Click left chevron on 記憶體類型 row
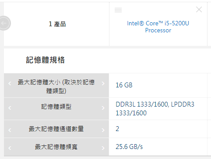The height and width of the screenshot is (159, 211). click(10, 108)
